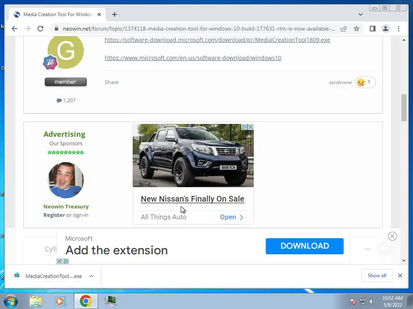Click the Action Center flag icon
The height and width of the screenshot is (309, 413).
(x=353, y=301)
